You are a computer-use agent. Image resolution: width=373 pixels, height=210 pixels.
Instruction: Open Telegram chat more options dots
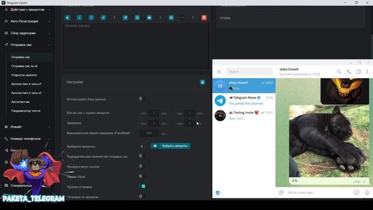[367, 72]
